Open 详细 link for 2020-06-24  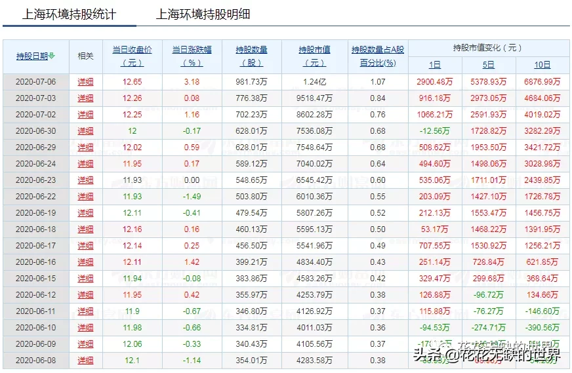85,164
